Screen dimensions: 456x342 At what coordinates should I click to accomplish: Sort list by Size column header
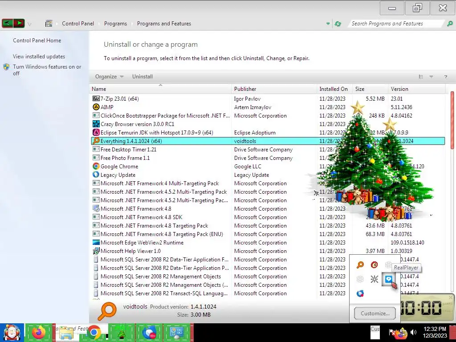click(x=370, y=89)
